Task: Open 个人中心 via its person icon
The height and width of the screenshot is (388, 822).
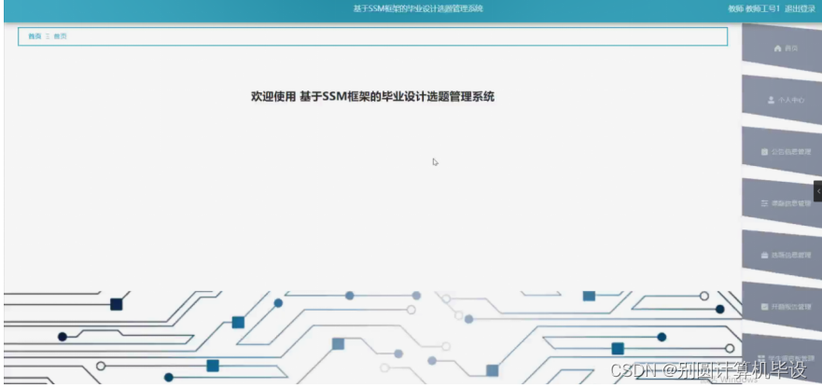Action: tap(771, 100)
